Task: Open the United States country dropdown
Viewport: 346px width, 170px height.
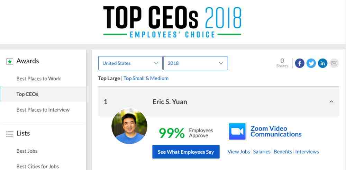Action: (130, 63)
